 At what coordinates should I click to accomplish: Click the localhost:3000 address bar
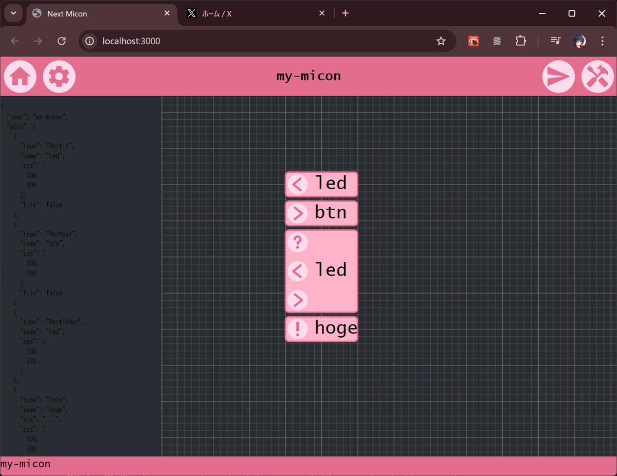[x=267, y=41]
